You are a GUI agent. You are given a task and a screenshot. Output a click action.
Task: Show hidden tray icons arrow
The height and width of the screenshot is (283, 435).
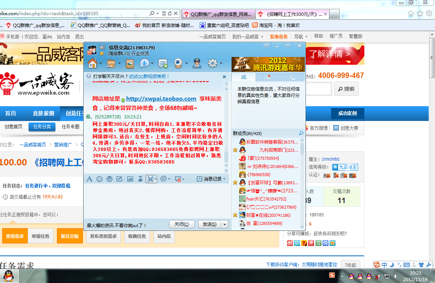[x=343, y=276]
